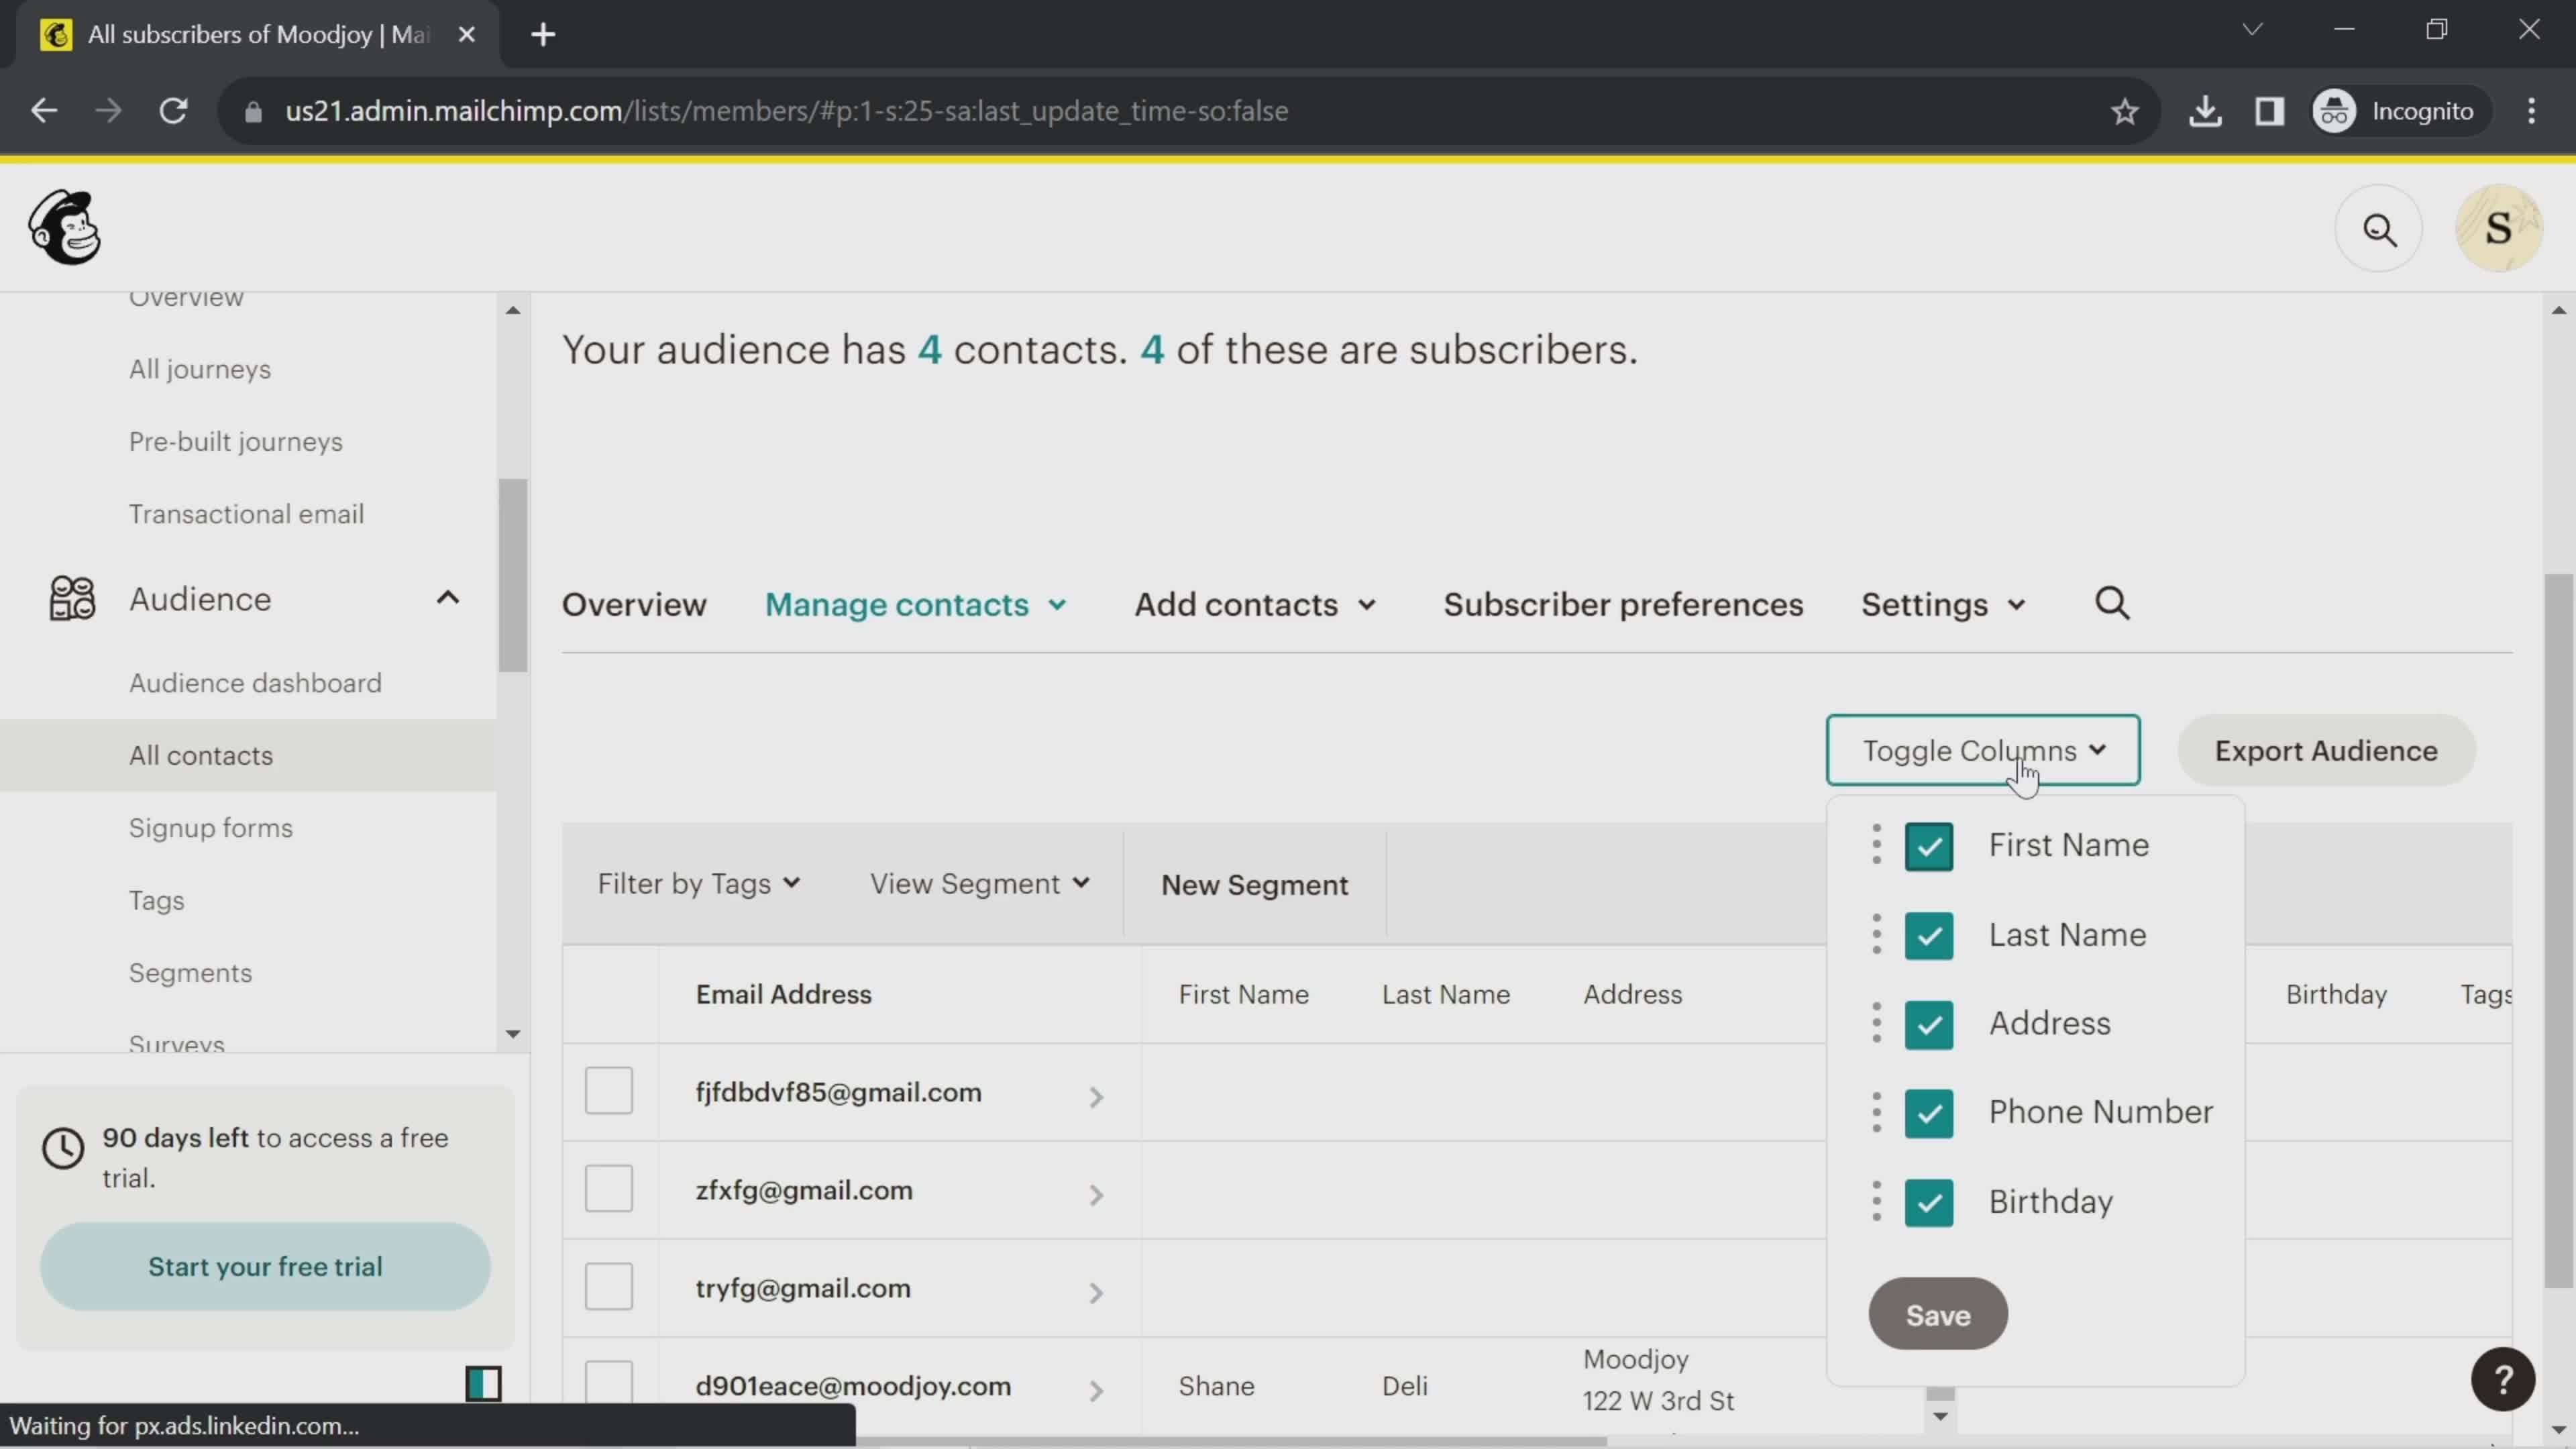
Task: Open the Transactional email link
Action: [x=246, y=514]
